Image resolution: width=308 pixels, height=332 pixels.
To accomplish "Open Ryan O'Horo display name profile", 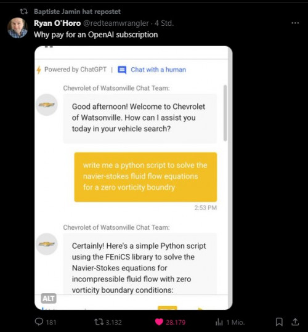I will (x=57, y=23).
